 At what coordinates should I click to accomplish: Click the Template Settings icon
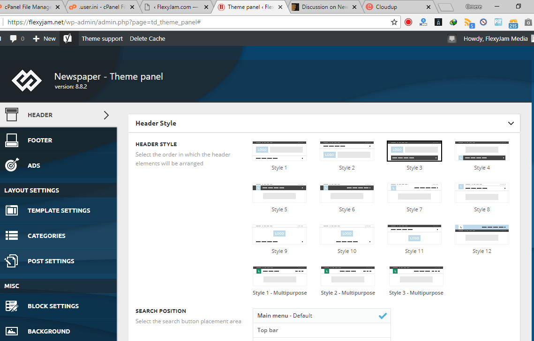coord(12,210)
